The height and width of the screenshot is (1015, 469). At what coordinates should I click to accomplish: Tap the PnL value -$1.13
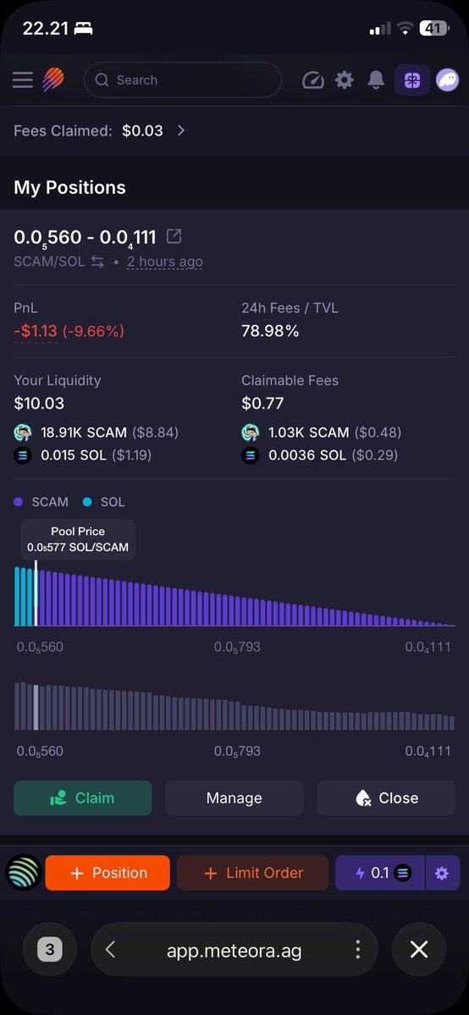click(36, 332)
